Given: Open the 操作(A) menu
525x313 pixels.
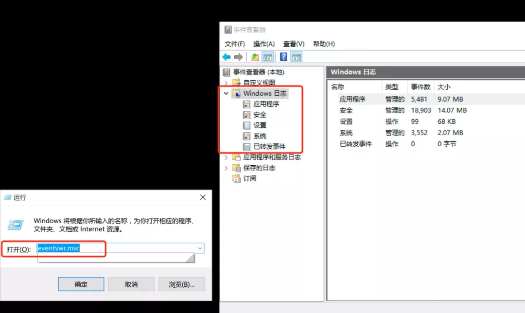Looking at the screenshot, I should 264,44.
